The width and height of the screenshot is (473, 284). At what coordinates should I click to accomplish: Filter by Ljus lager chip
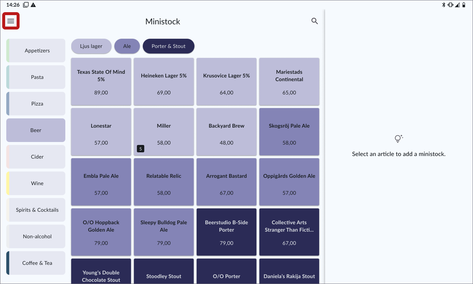(91, 46)
